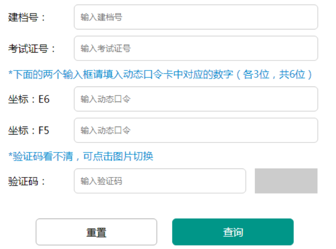Click the 建档号 input field

coord(195,17)
